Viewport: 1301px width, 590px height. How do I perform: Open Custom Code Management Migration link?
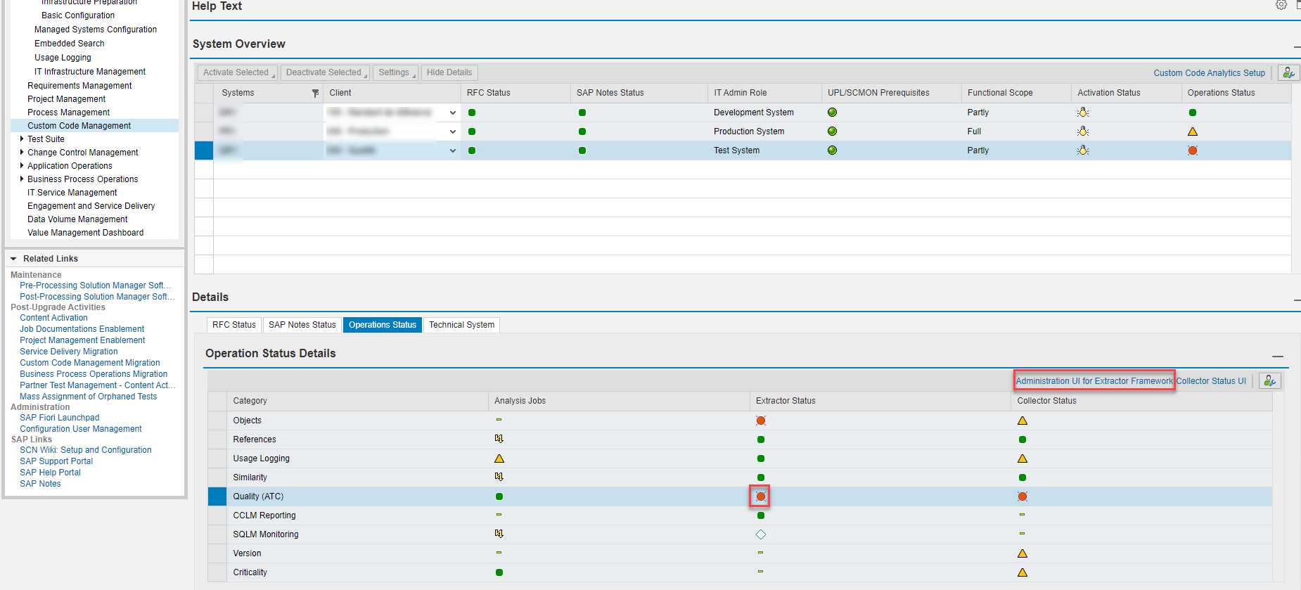[90, 363]
